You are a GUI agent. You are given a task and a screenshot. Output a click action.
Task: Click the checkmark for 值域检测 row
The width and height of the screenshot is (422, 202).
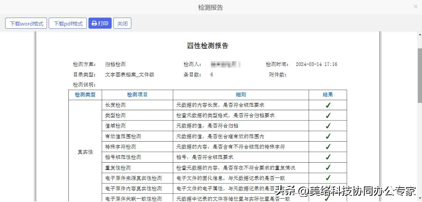328,126
